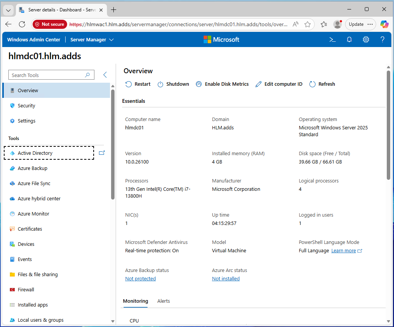Open the Firewall tool
Screen dimensions: 394x327
26,289
